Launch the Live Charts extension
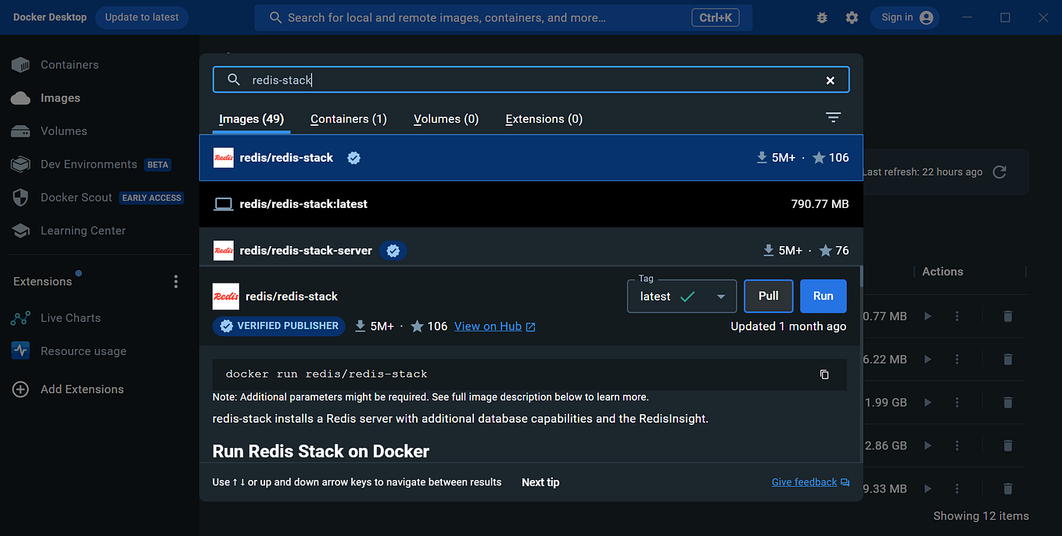Image resolution: width=1062 pixels, height=536 pixels. (x=70, y=317)
